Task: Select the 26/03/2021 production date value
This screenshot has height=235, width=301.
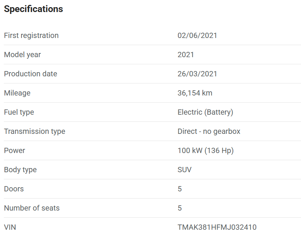Action: [x=197, y=74]
